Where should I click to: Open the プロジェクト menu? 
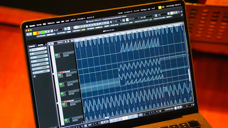(x=51, y=23)
